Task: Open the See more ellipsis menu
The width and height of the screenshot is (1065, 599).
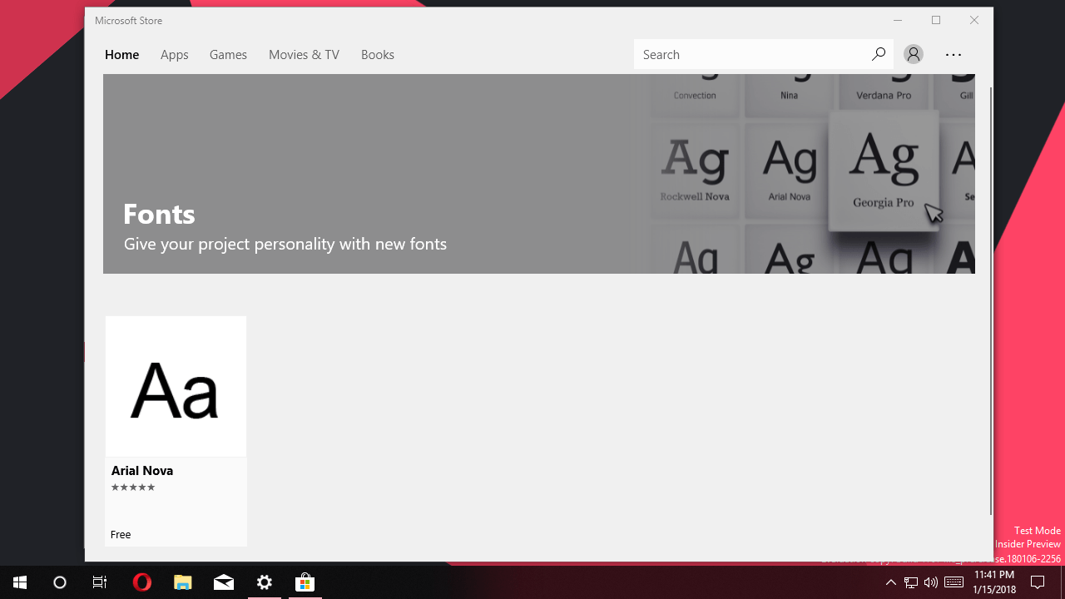Action: pos(954,54)
